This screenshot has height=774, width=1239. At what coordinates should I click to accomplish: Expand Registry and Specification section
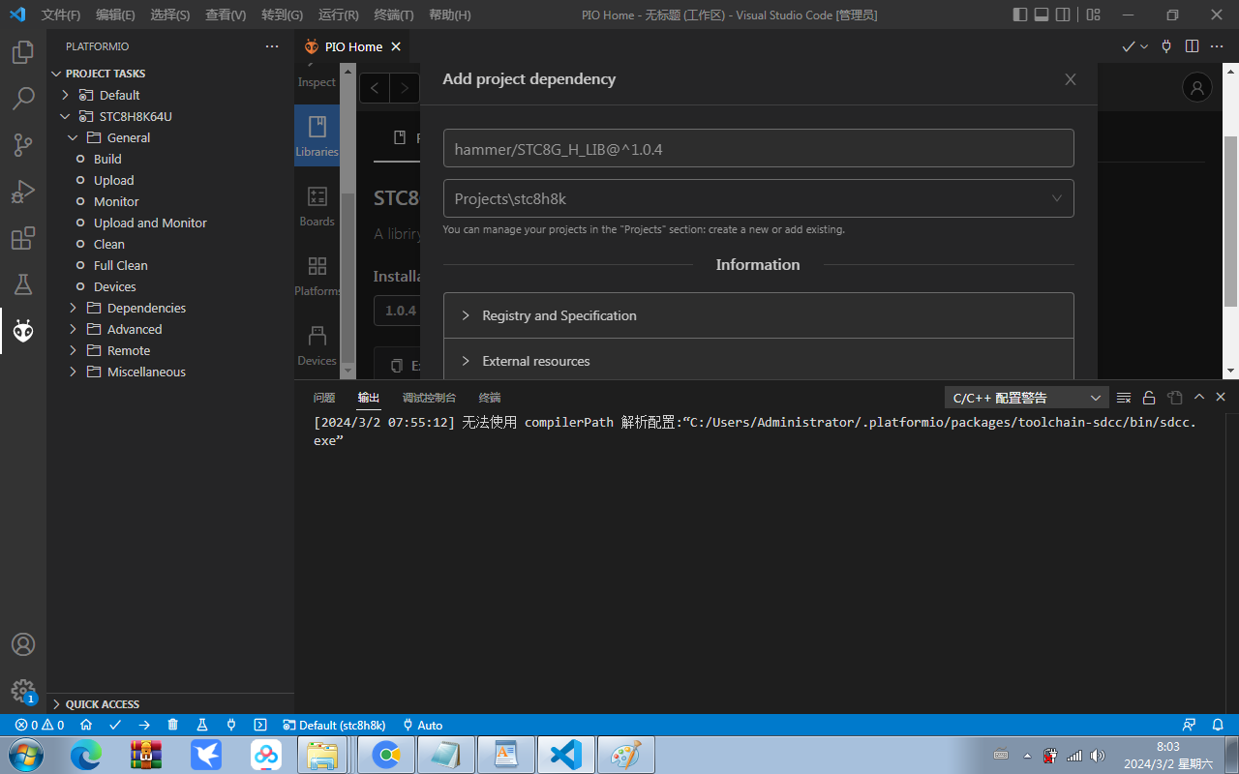(759, 315)
